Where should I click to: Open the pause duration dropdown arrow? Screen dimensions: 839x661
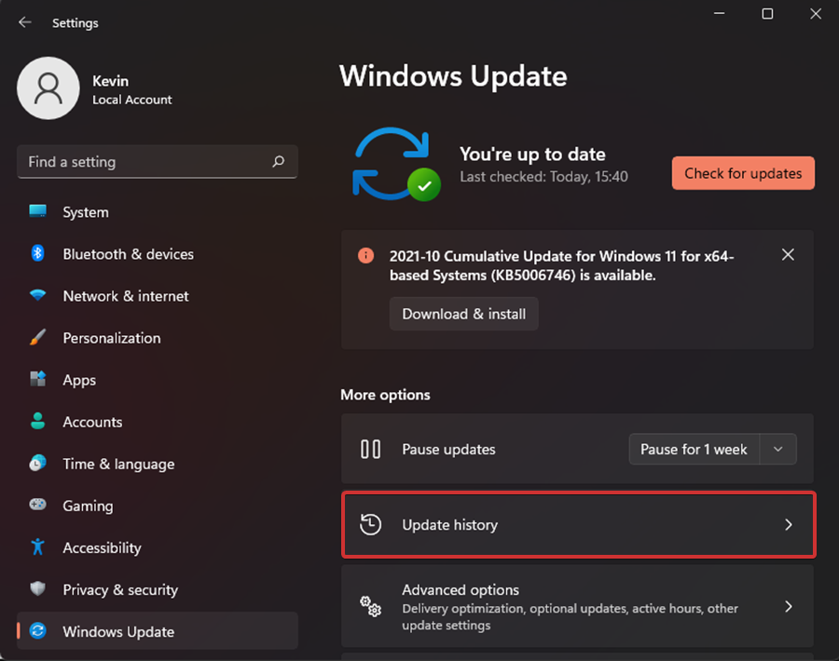pos(778,450)
